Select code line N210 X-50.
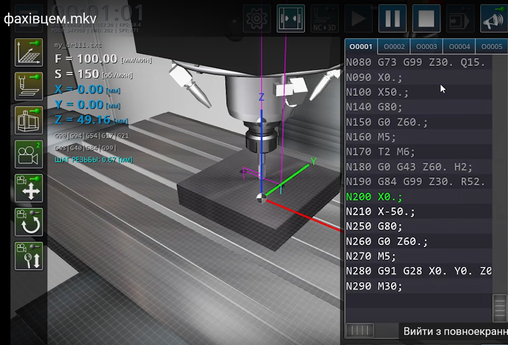The image size is (508, 345). 380,212
